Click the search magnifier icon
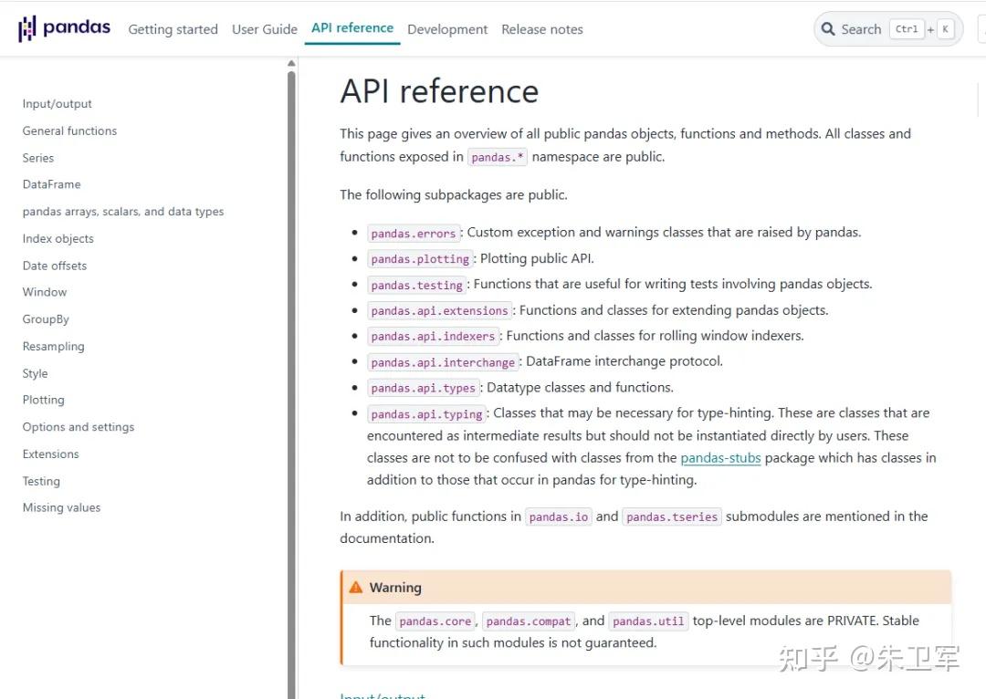Screen dimensions: 986x699 828,29
